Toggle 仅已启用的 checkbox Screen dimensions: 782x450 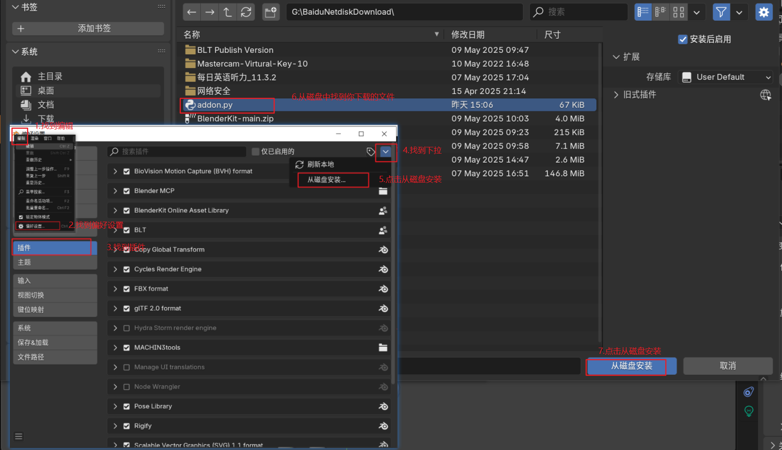[x=255, y=151]
